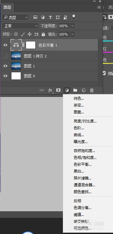Choose 纯色... from the adjustment menu
113x234 pixels.
click(79, 98)
